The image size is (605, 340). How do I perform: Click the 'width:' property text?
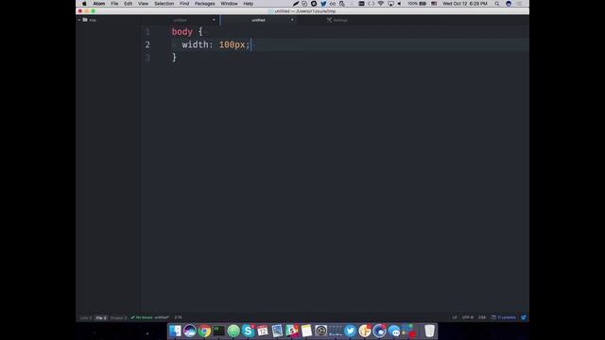[198, 44]
